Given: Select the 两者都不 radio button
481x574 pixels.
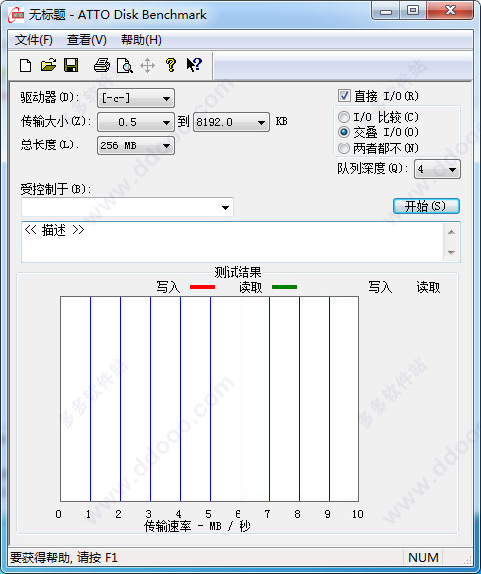Looking at the screenshot, I should point(344,148).
